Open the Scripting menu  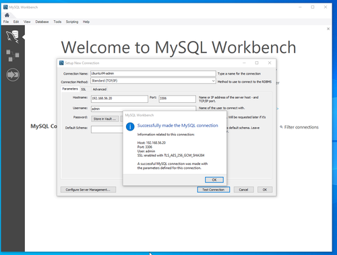(x=72, y=22)
